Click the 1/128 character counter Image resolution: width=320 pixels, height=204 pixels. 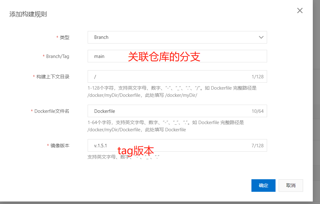click(x=257, y=76)
